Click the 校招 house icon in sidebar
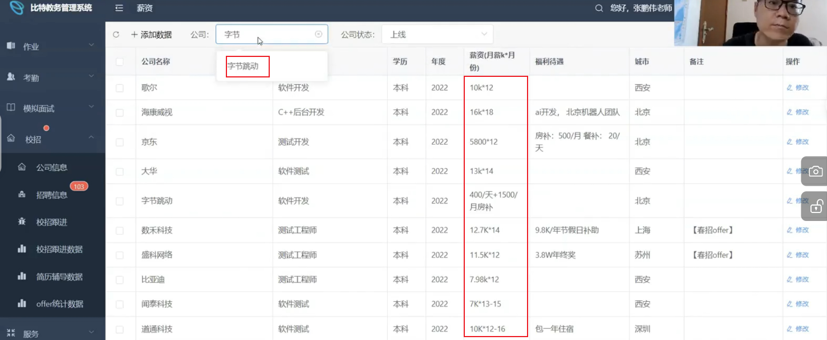Viewport: 827px width, 340px height. pos(11,138)
